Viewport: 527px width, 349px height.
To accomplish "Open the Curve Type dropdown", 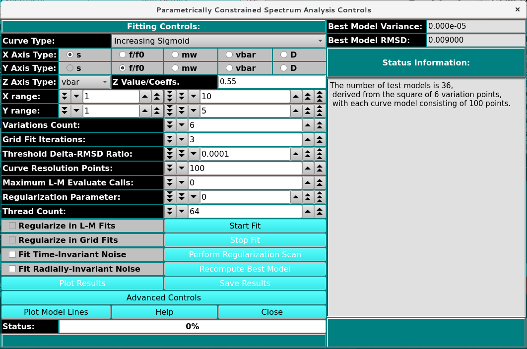I will 218,41.
